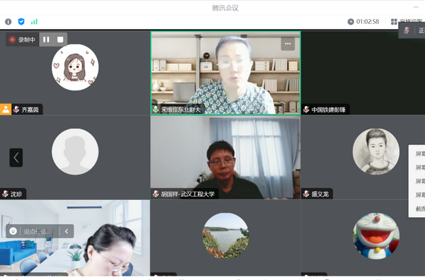Collapse the chat input bar arrow
This screenshot has height=280, width=425.
pos(67,231)
